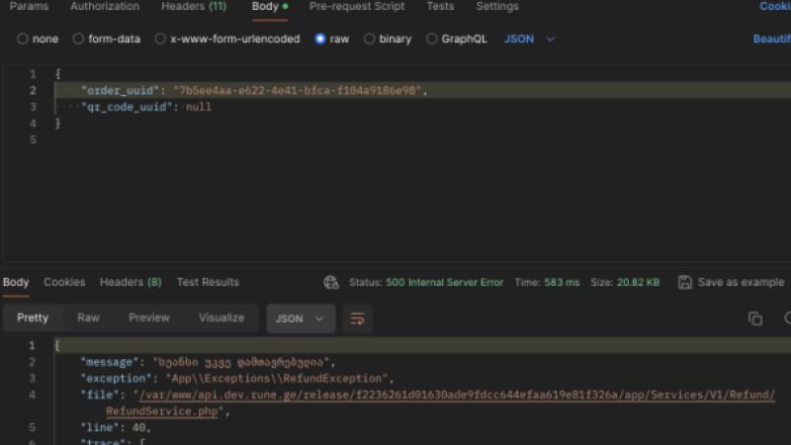Open the Authorization tab

105,7
